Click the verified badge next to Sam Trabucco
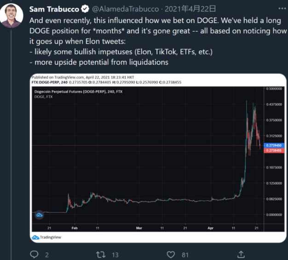Screen dimensions: 288x260 click(x=85, y=9)
